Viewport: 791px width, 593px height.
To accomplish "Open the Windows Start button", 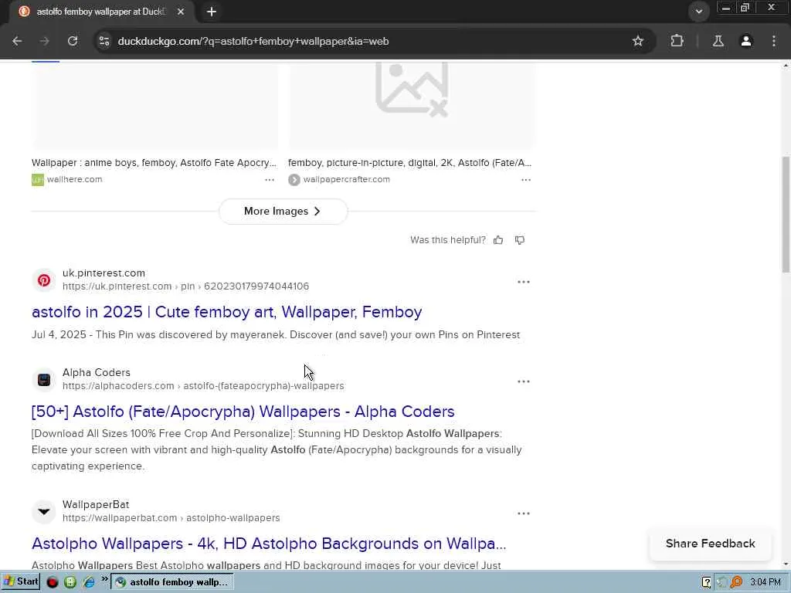I will pos(21,582).
